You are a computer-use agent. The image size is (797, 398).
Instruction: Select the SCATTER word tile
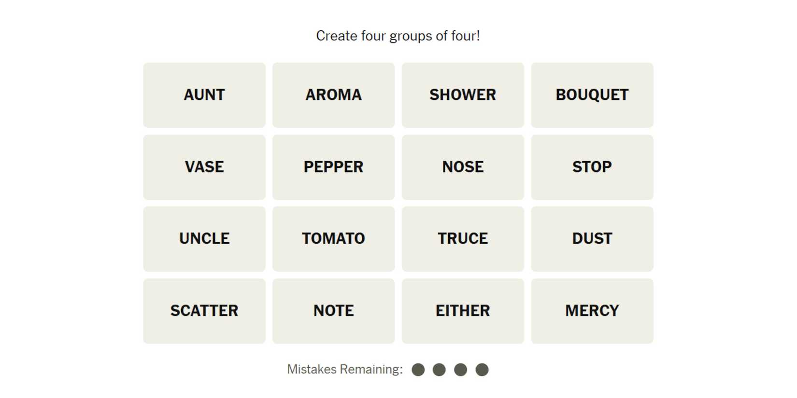(204, 311)
